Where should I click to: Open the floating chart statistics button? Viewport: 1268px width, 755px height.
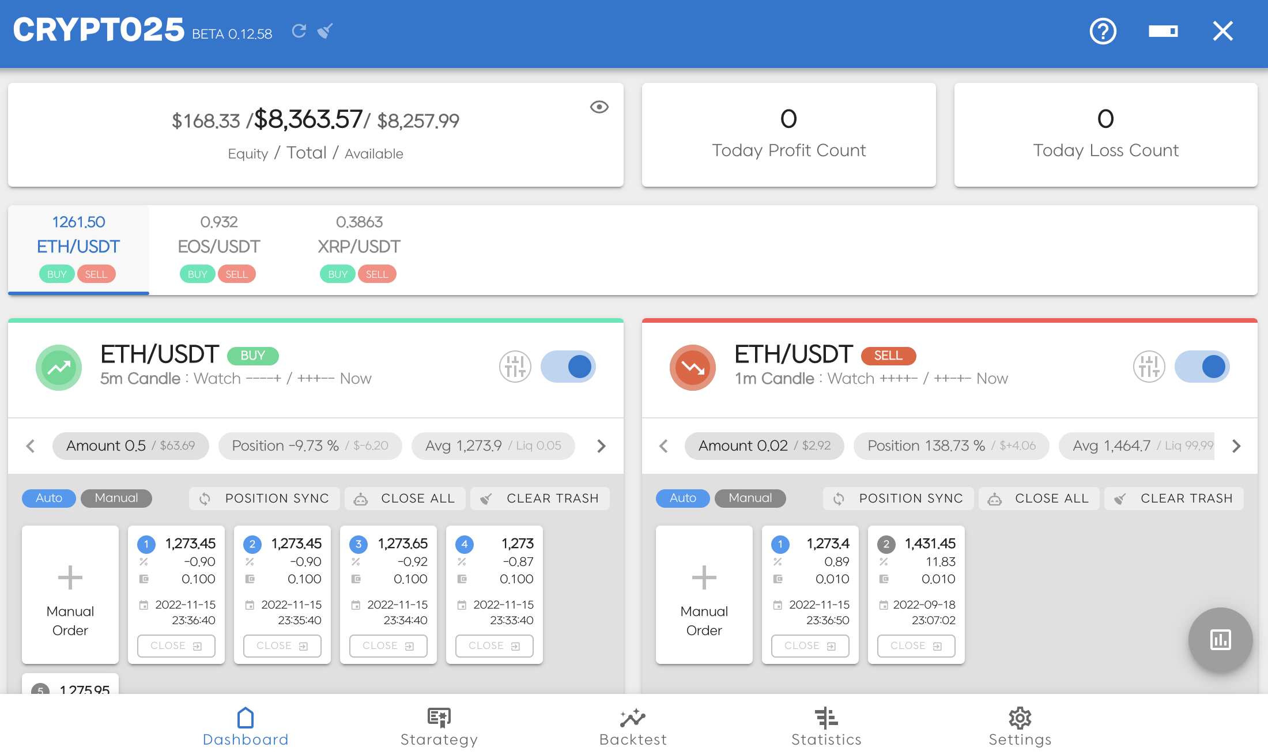tap(1221, 640)
